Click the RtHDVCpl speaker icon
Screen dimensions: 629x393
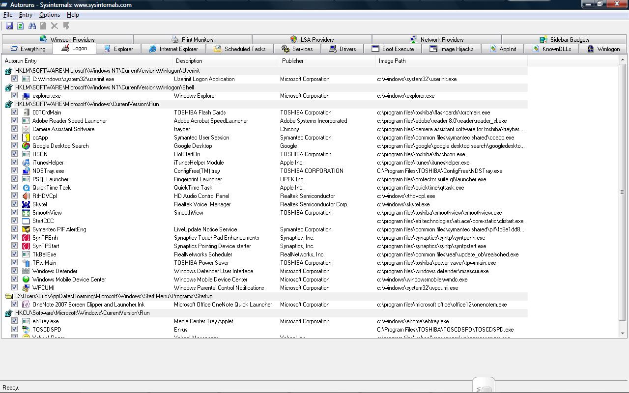[x=26, y=196]
